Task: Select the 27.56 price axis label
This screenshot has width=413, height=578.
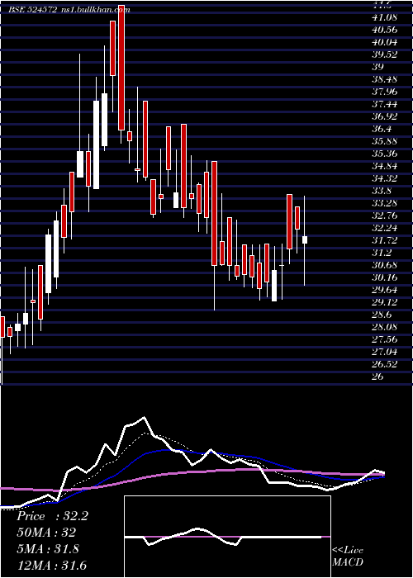Action: pyautogui.click(x=384, y=339)
